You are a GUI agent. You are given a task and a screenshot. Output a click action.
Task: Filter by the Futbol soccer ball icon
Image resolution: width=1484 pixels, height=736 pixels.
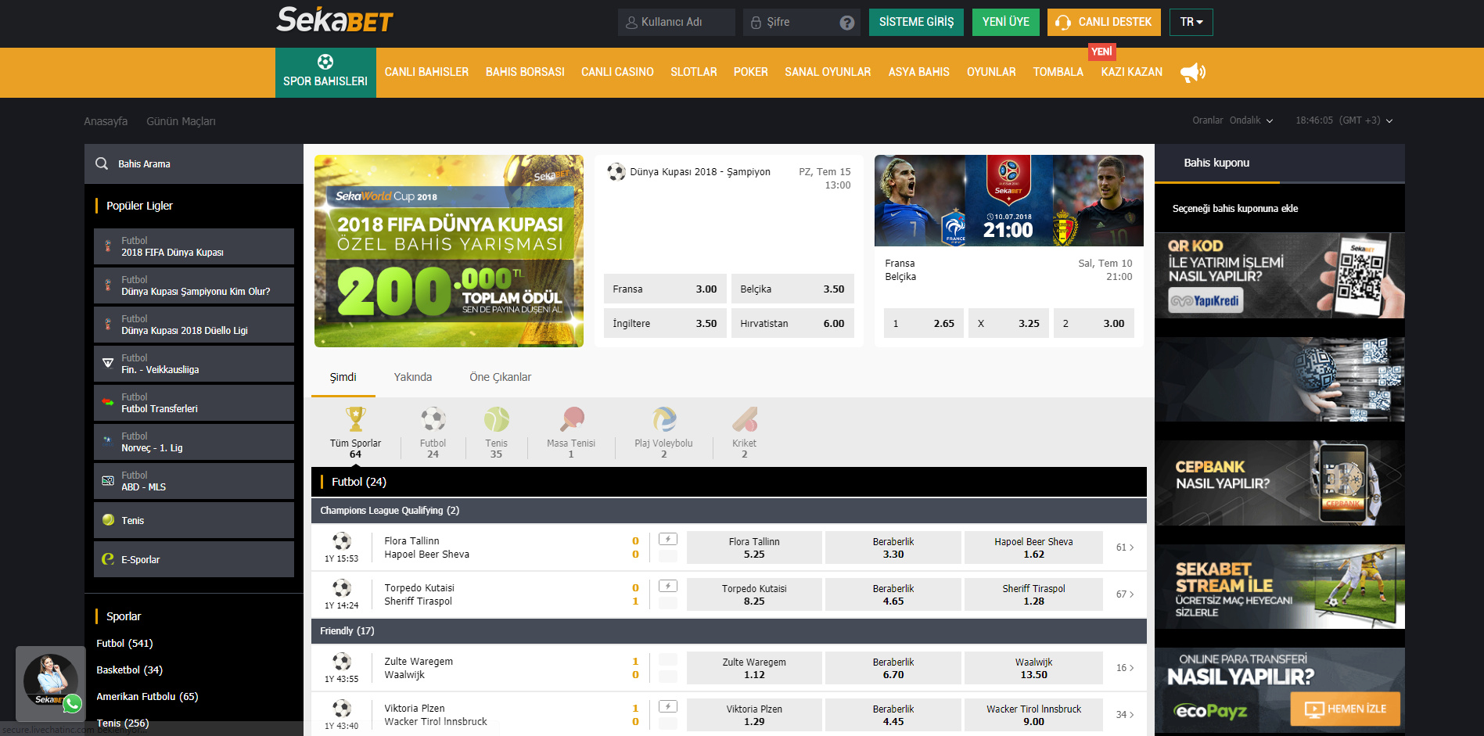(x=433, y=419)
